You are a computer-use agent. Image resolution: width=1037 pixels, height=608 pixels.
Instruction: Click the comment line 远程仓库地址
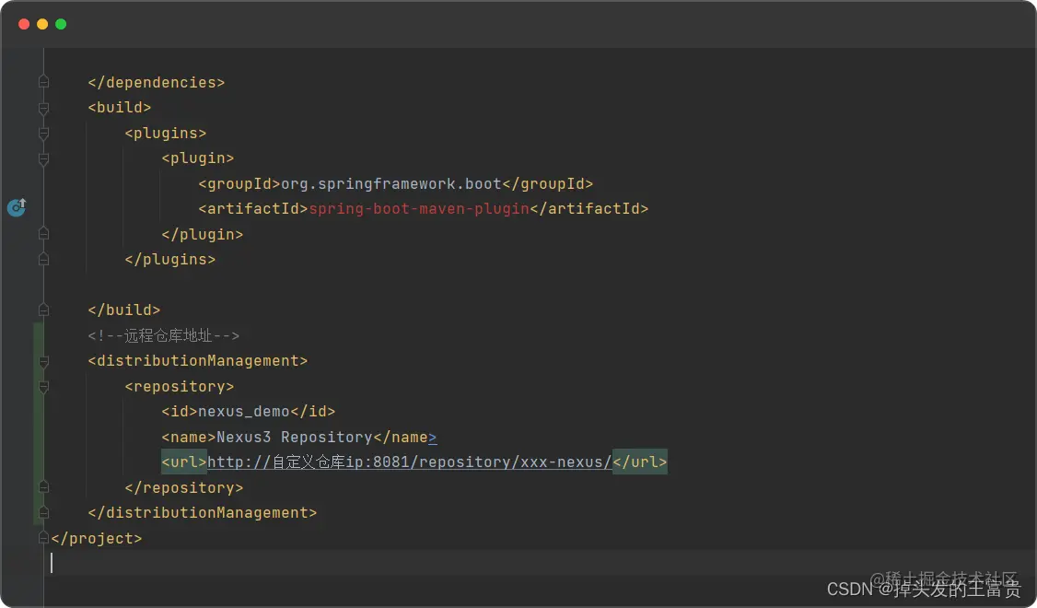[163, 335]
